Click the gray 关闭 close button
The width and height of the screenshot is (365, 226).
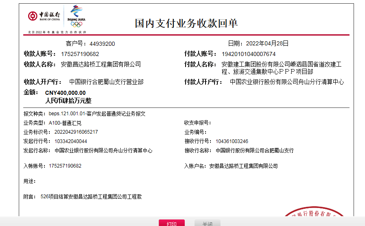(207, 223)
